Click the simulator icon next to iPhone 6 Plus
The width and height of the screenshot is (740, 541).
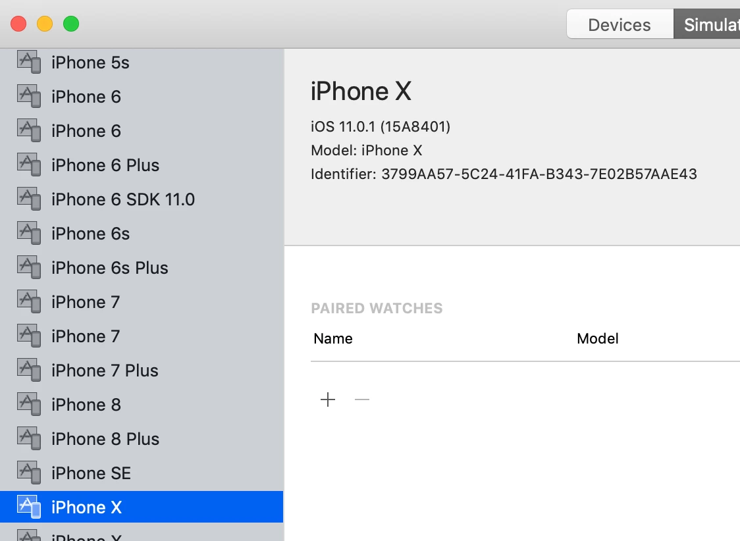[x=29, y=165]
